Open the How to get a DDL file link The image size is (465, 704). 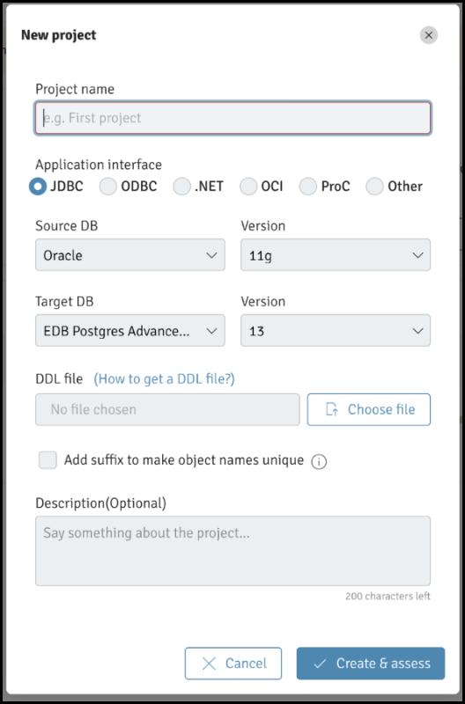click(x=164, y=379)
